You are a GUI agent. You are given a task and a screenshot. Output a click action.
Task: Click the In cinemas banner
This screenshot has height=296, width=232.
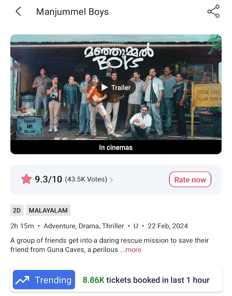coord(116,147)
